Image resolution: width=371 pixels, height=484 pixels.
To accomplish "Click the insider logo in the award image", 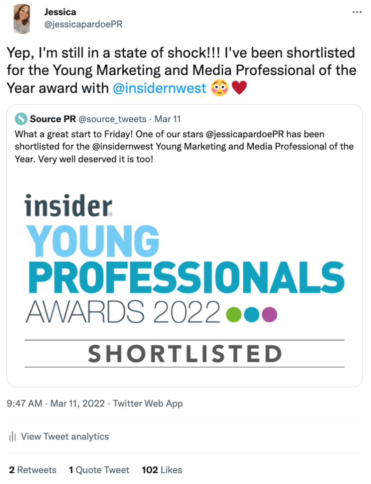I will click(68, 206).
